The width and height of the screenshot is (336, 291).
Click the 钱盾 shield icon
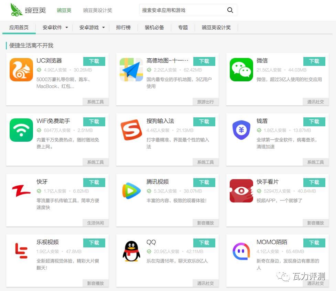(241, 130)
